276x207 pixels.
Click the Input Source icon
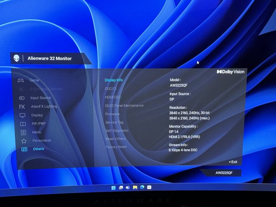[22, 98]
